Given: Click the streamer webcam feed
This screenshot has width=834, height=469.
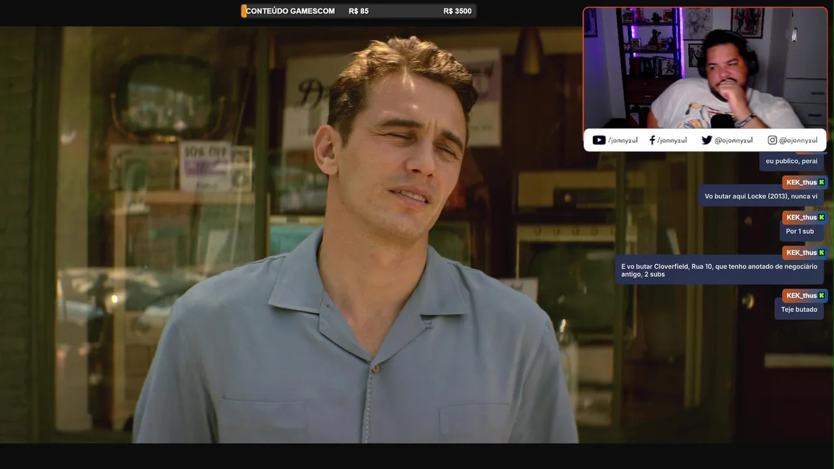Looking at the screenshot, I should (705, 68).
